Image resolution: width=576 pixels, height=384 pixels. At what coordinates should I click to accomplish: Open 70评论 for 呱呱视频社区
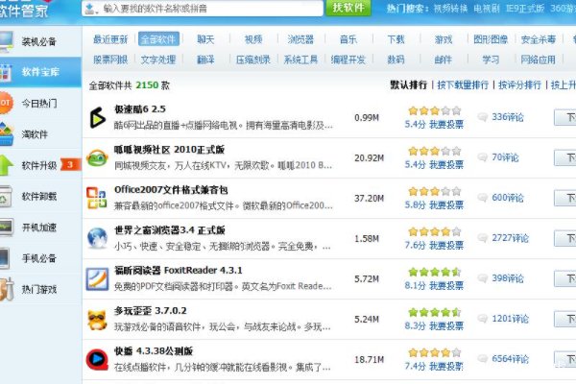click(505, 157)
